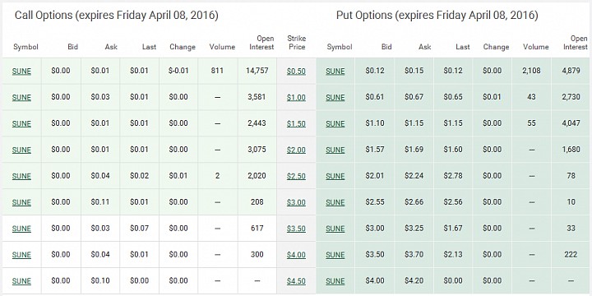Click the put options Change column header

pyautogui.click(x=496, y=47)
